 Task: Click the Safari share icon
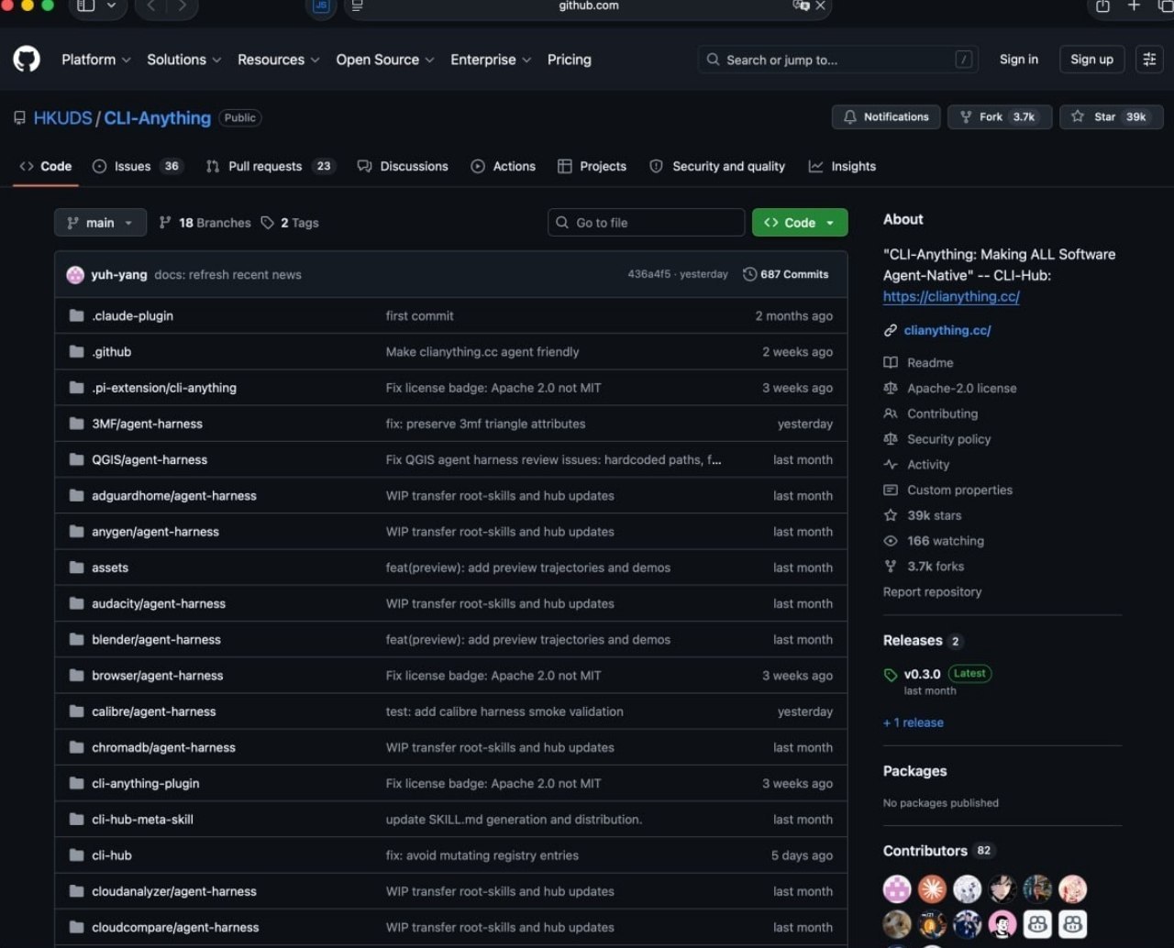pyautogui.click(x=1102, y=6)
